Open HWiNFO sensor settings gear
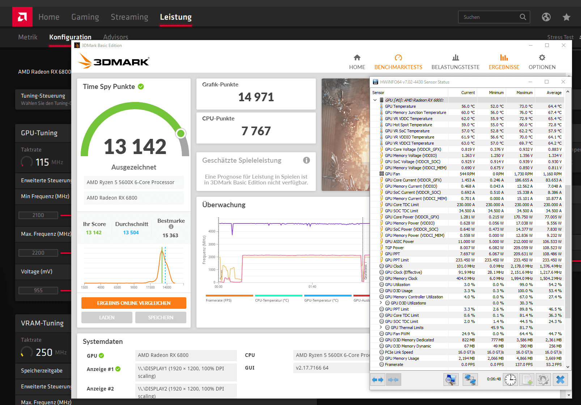Image resolution: width=581 pixels, height=405 pixels. pyautogui.click(x=543, y=380)
